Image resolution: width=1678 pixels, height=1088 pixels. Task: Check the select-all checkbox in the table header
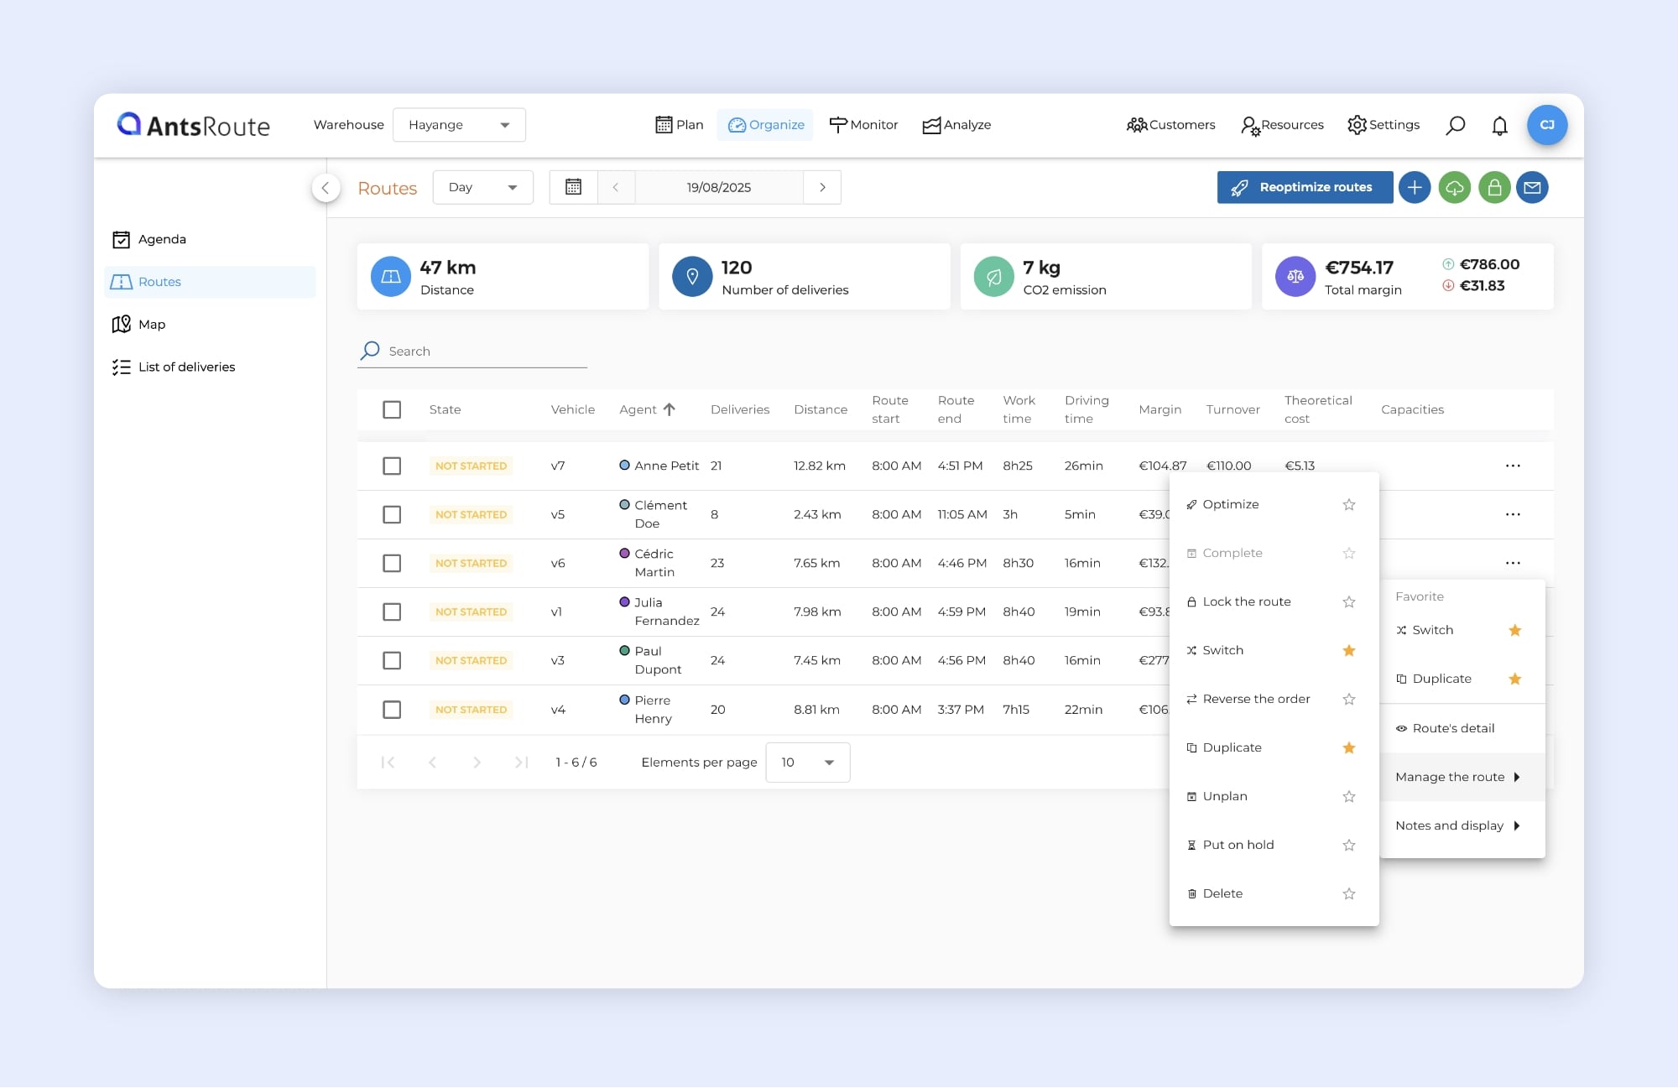(x=392, y=409)
